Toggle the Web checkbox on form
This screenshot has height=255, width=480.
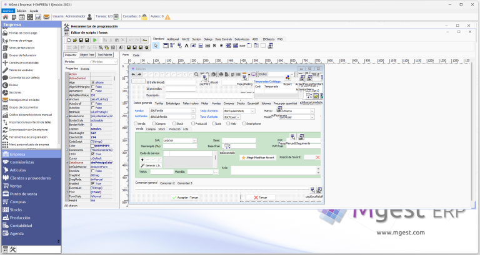(x=228, y=123)
